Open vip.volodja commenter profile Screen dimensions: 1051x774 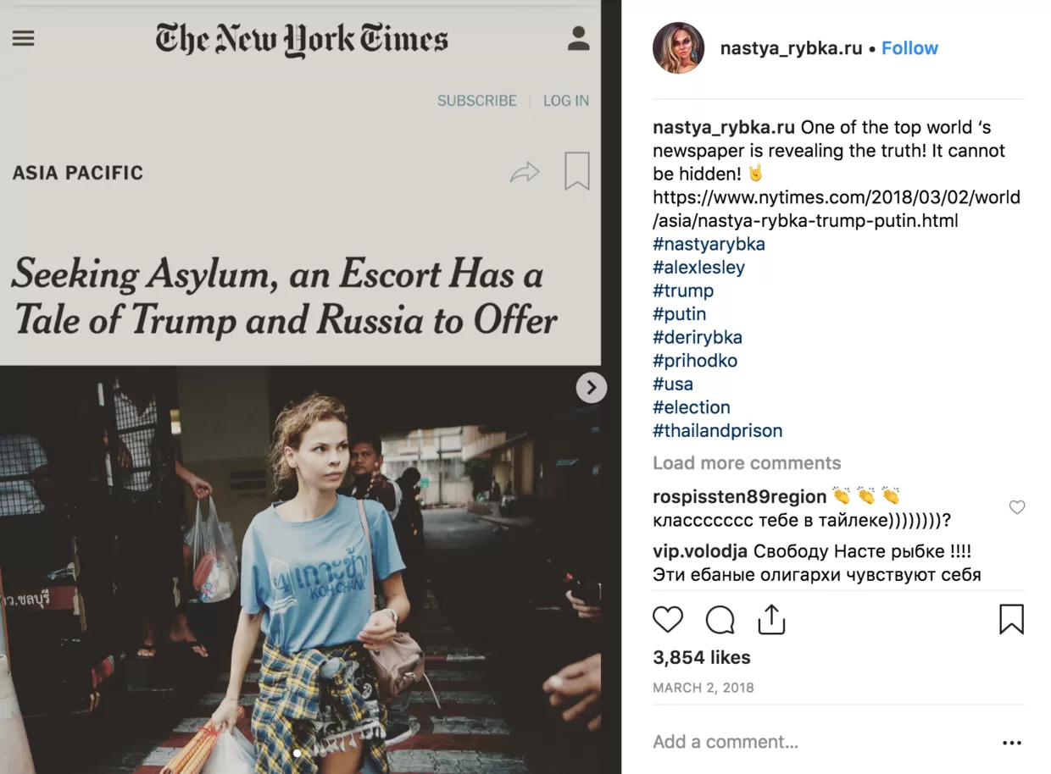tap(700, 551)
